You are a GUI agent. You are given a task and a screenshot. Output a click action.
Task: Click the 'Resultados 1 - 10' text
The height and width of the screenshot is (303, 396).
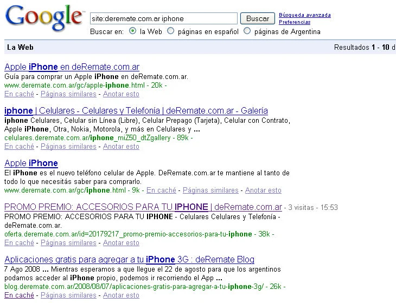point(362,48)
